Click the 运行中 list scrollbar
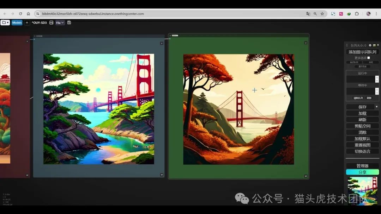Screen dimensions: 381x214 tap(377, 79)
